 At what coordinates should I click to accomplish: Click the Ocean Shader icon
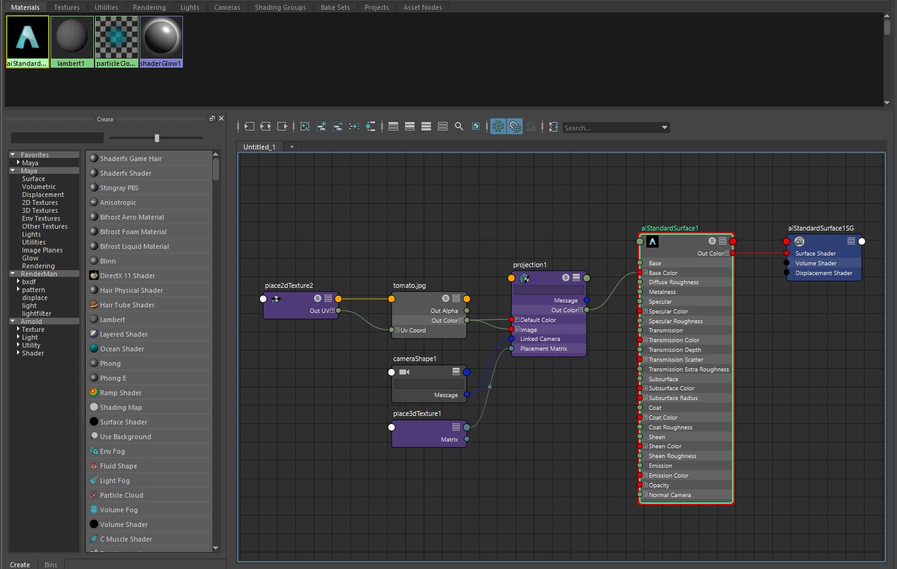tap(94, 348)
